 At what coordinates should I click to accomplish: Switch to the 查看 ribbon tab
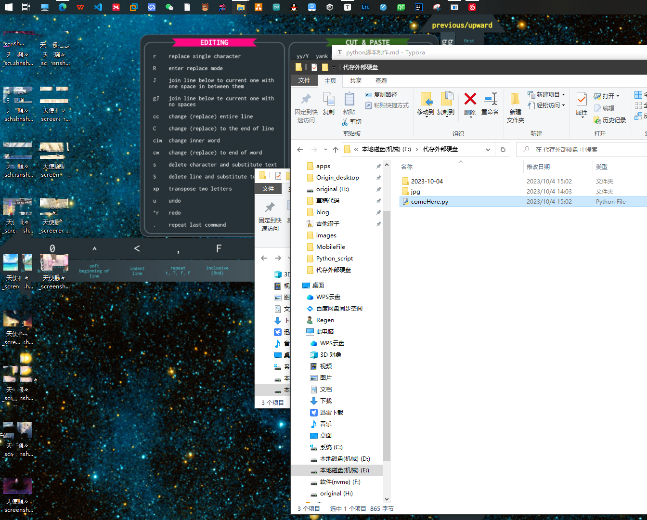pos(381,80)
